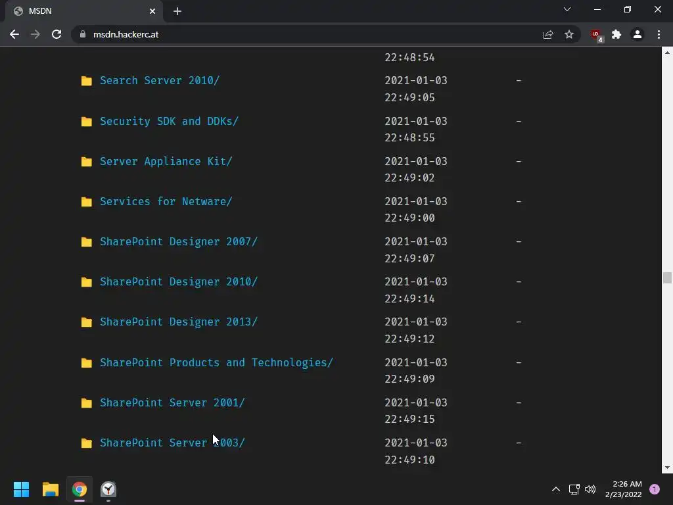Share this page icon
The width and height of the screenshot is (673, 505).
click(x=548, y=34)
